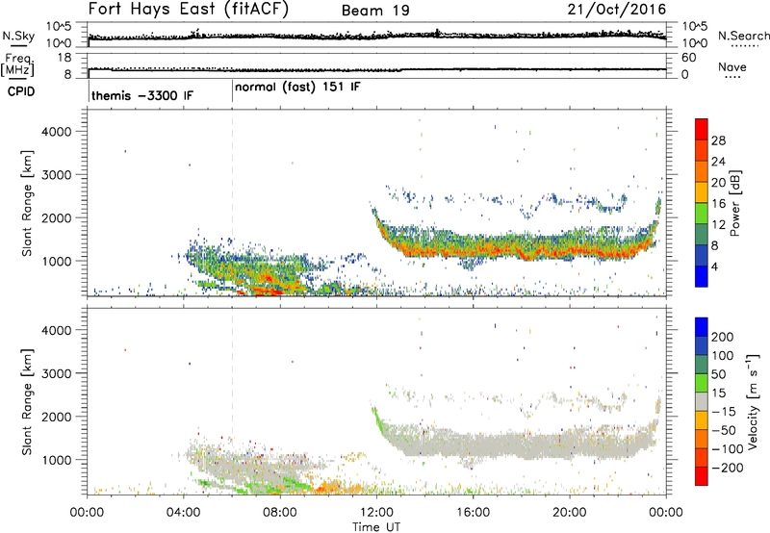
Task: Click the 'CPID' label
Action: (21, 91)
